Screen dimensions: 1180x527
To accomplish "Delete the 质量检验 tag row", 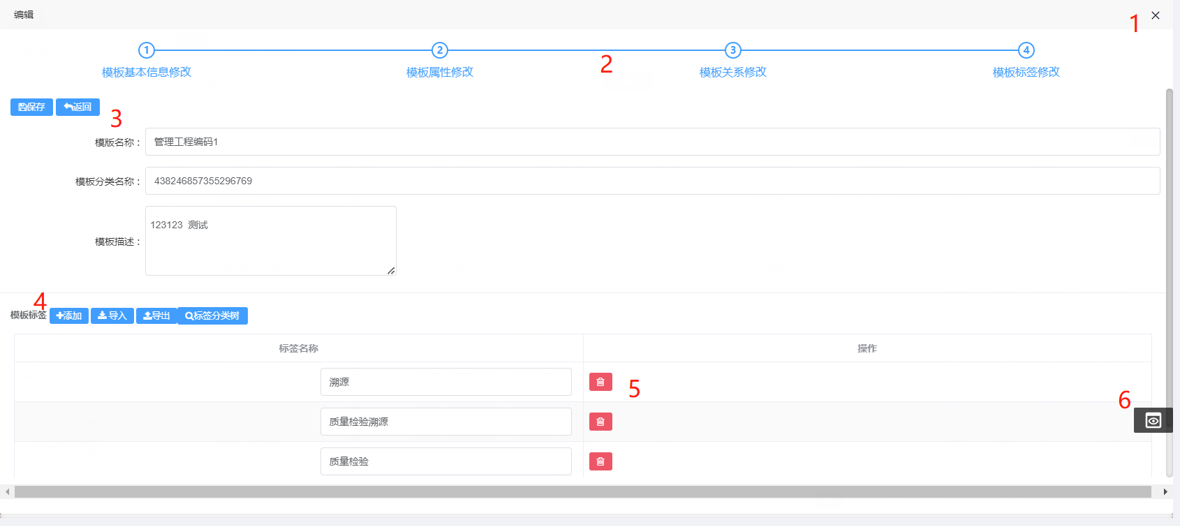I will [x=600, y=461].
